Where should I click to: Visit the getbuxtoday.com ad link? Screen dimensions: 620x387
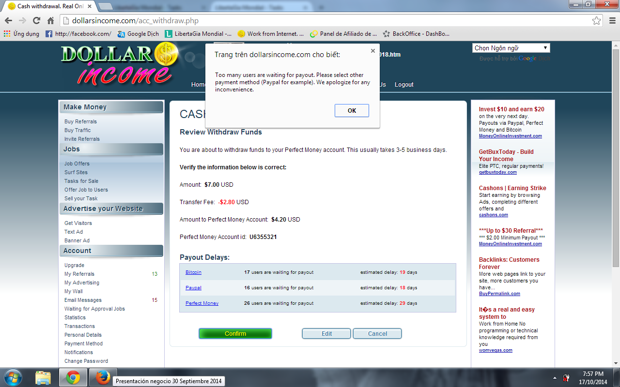coord(498,172)
